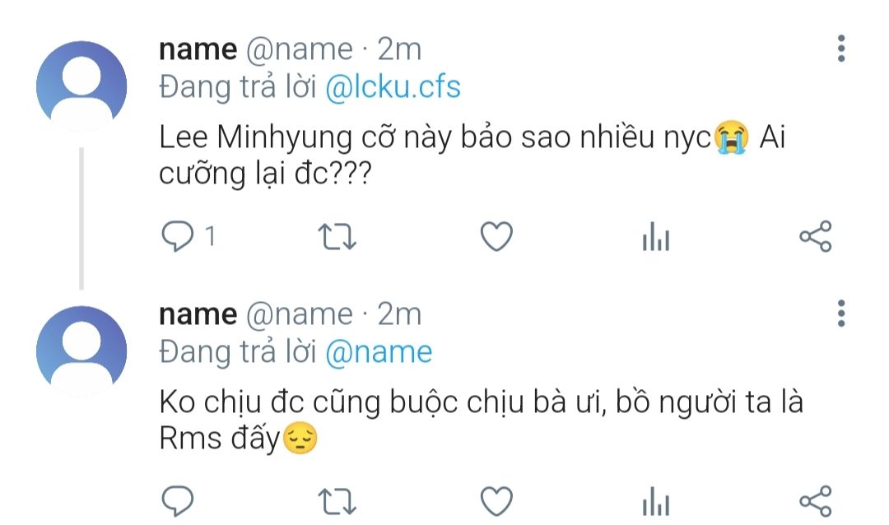Click the first tweet's bold username
This screenshot has width=889, height=525.
click(x=198, y=49)
